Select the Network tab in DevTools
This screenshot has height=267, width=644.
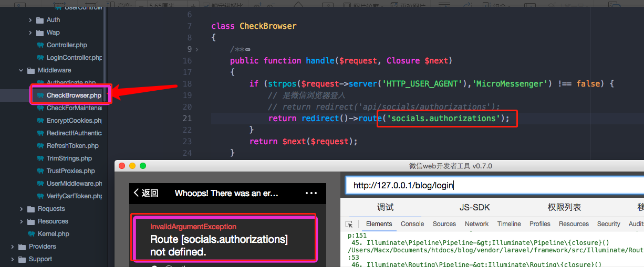[476, 224]
